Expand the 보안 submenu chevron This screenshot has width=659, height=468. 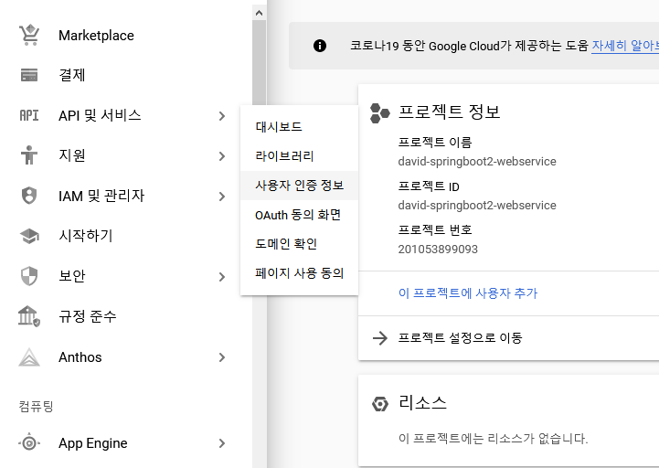222,277
